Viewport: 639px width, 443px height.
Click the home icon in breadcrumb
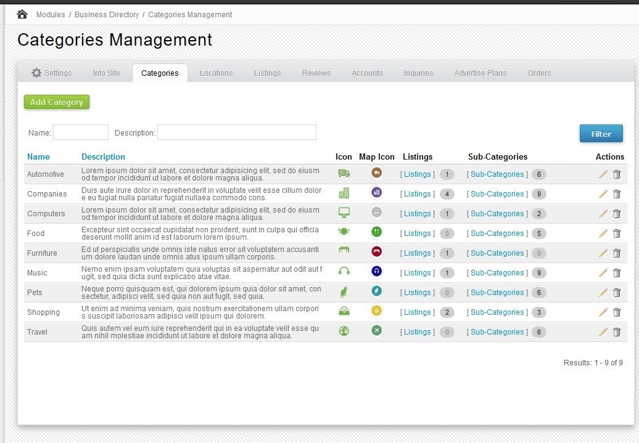pyautogui.click(x=22, y=14)
